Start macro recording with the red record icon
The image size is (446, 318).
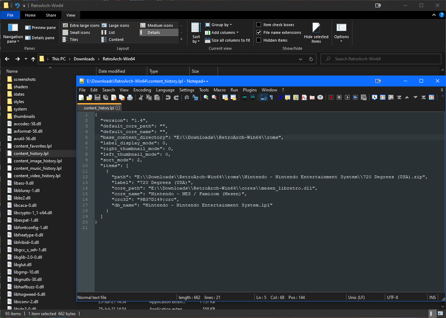pyautogui.click(x=331, y=97)
